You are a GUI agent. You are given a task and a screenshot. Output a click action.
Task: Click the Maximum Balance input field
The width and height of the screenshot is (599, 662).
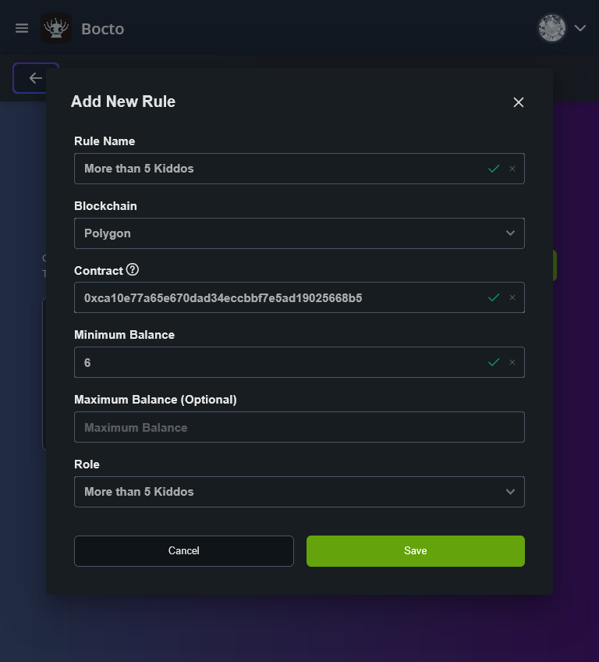click(299, 428)
